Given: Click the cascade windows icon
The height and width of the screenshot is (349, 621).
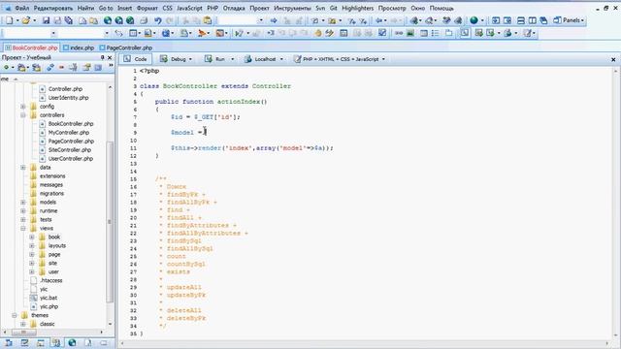Looking at the screenshot, I should (543, 20).
